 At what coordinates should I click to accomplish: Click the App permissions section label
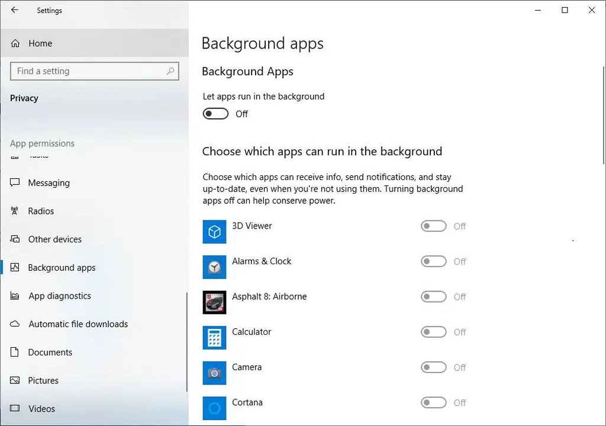click(42, 143)
